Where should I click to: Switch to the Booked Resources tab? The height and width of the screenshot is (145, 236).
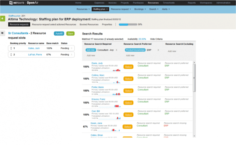click(89, 24)
